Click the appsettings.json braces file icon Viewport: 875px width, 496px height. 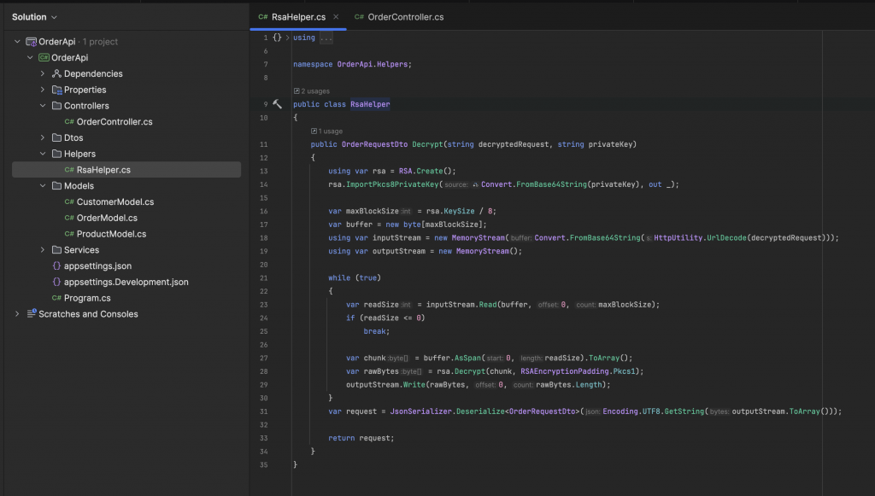tap(56, 266)
